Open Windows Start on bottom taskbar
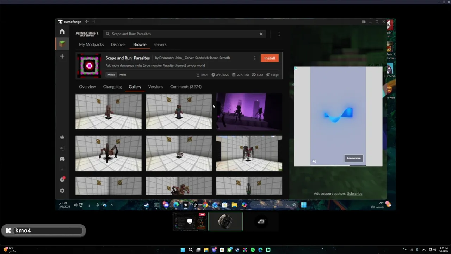The image size is (451, 254). point(183,250)
